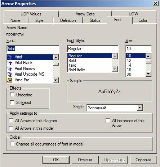The image size is (160, 167).
Task: Click the Font Style input field
Action: 93,49
